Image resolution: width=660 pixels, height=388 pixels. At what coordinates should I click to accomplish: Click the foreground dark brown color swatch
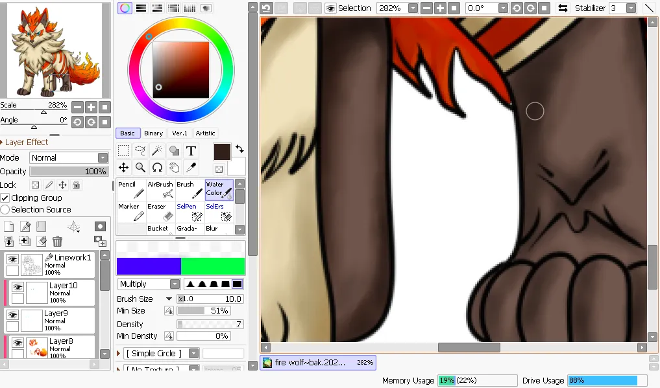222,152
